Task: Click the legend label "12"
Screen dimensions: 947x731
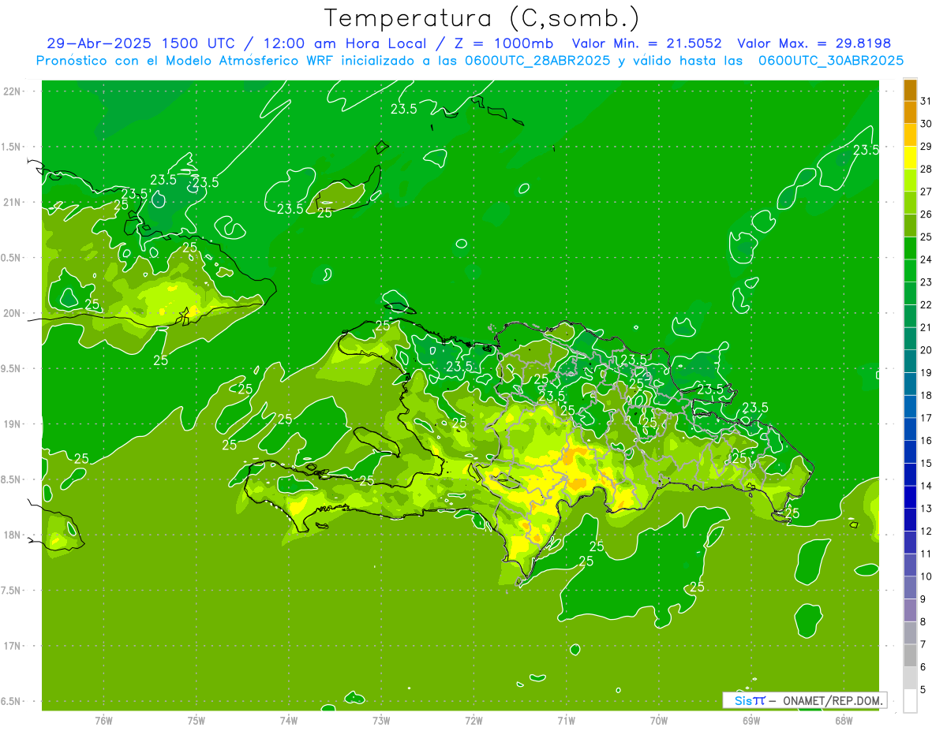Action: pos(926,530)
